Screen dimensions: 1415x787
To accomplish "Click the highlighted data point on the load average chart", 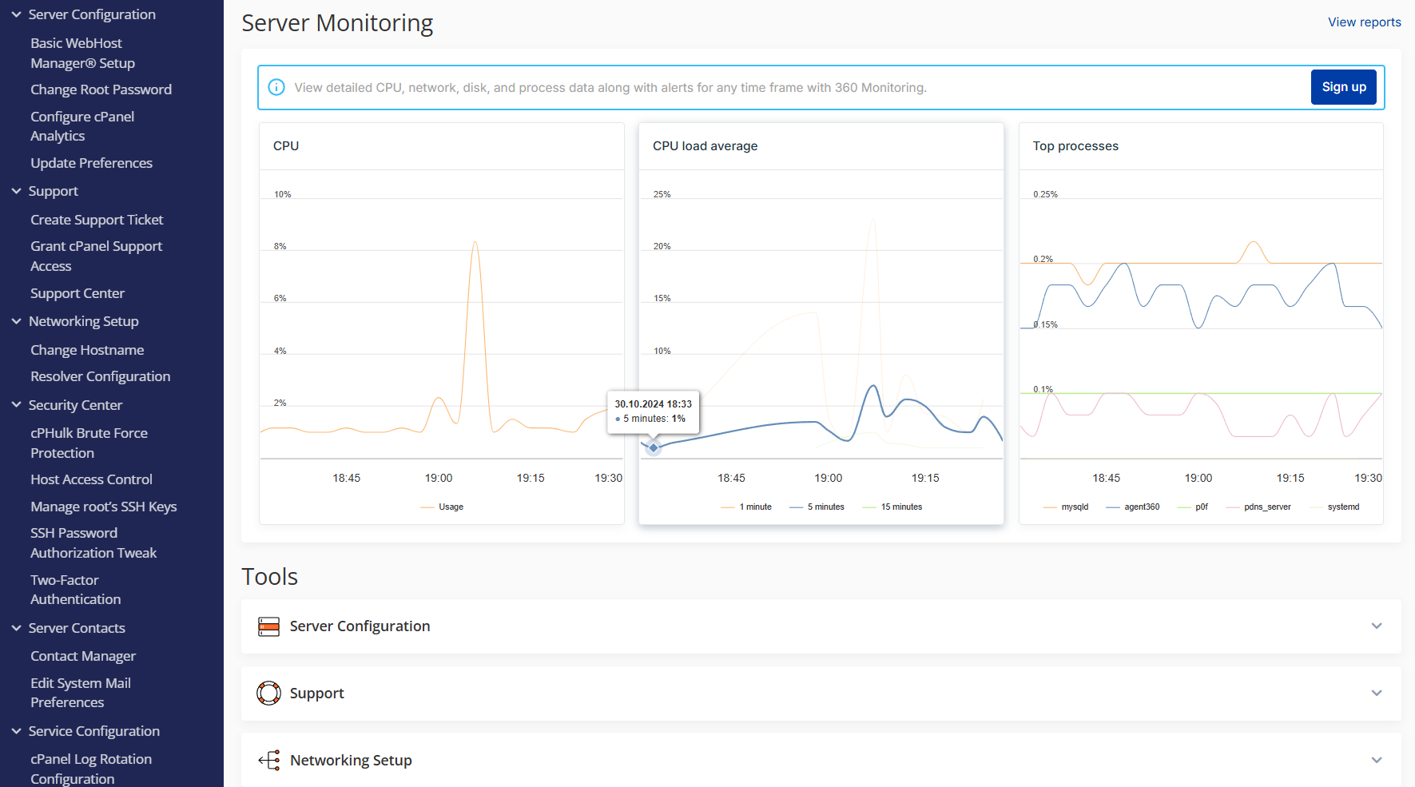I will coord(653,447).
